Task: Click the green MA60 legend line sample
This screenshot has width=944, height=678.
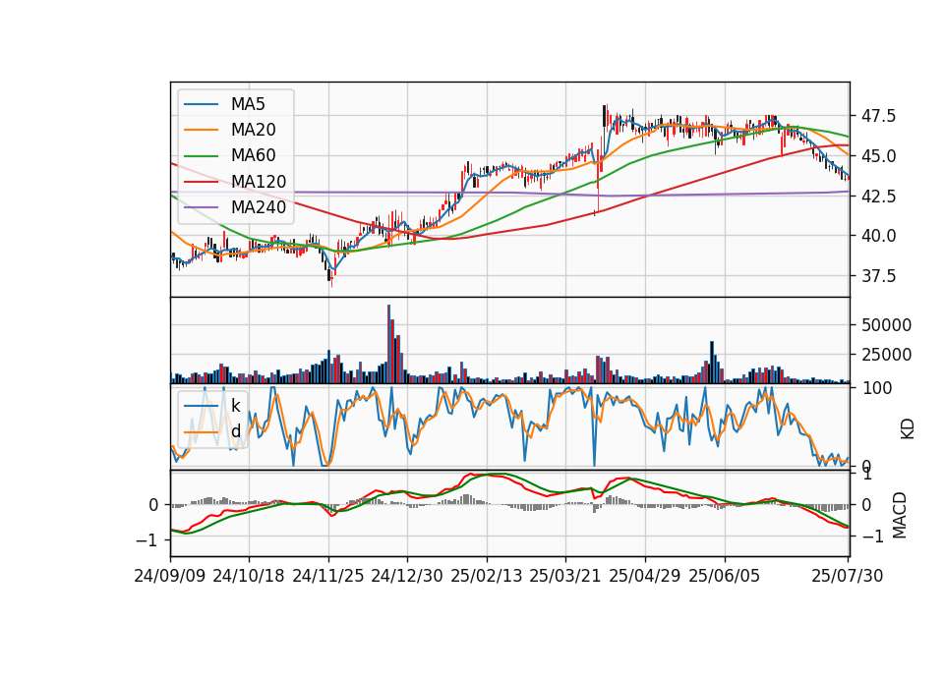Action: click(201, 156)
